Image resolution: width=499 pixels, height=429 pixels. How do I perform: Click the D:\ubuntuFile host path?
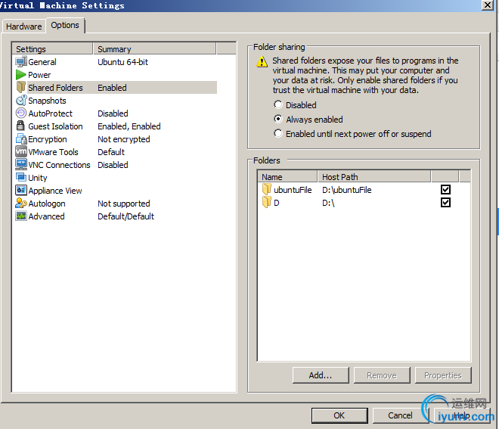click(x=346, y=190)
